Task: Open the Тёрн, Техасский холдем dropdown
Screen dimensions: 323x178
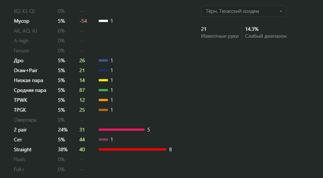Action: pyautogui.click(x=240, y=11)
